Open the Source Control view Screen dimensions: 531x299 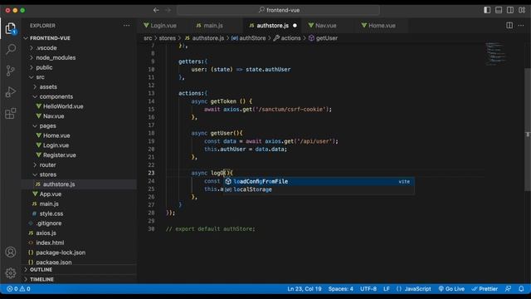pyautogui.click(x=11, y=71)
